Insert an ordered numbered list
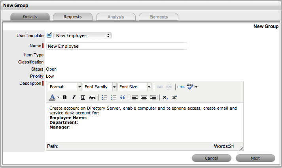 coord(114,97)
